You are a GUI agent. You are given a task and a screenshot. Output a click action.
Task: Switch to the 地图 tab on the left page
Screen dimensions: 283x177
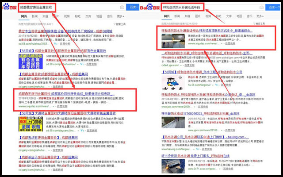pyautogui.click(x=99, y=16)
